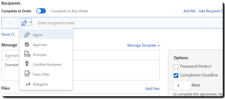This screenshot has width=225, height=99.
Task: Click the Show CC link
Action: tap(8, 35)
